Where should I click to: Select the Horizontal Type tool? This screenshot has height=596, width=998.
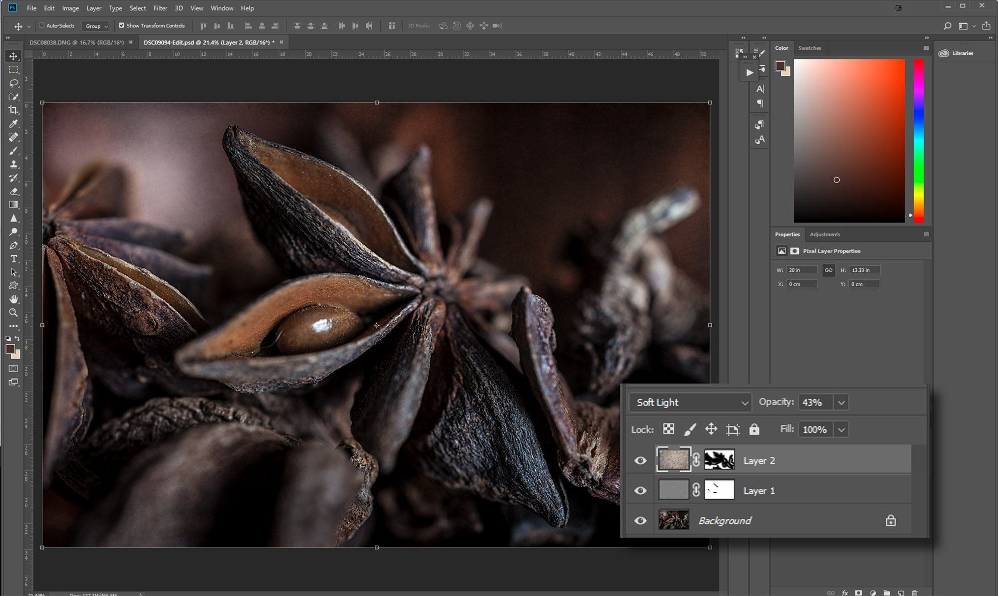pos(13,258)
